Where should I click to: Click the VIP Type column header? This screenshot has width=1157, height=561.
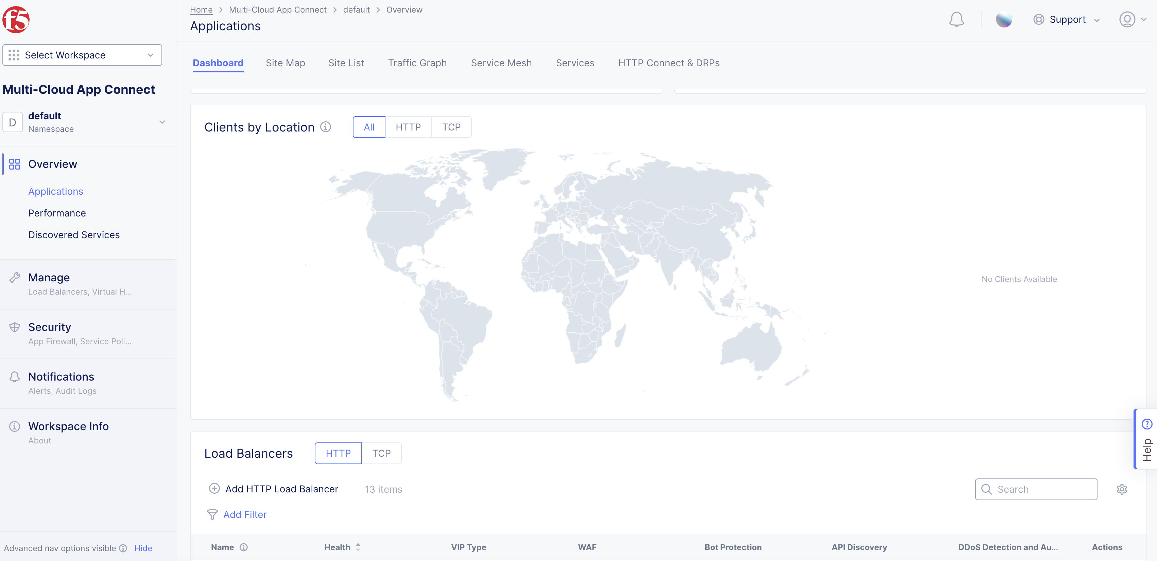(468, 547)
